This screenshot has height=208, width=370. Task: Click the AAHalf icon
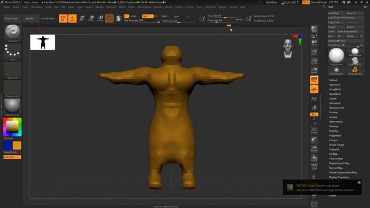tap(314, 70)
